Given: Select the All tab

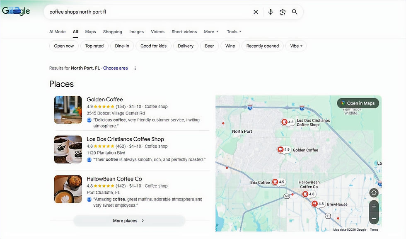Looking at the screenshot, I should (x=75, y=32).
